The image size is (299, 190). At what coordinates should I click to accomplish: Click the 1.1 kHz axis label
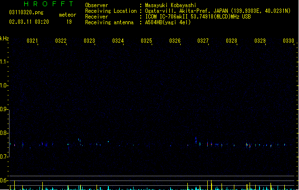click(x=3, y=62)
